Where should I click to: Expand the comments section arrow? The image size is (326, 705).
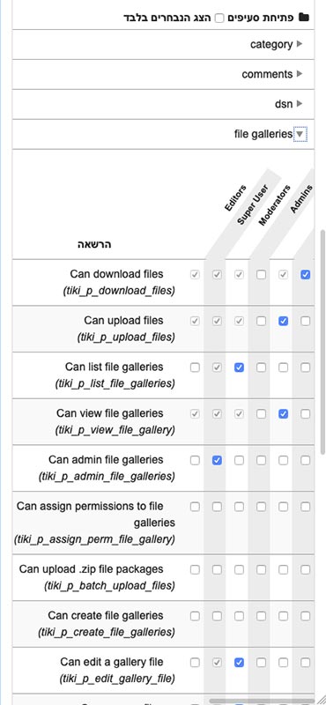pos(300,74)
